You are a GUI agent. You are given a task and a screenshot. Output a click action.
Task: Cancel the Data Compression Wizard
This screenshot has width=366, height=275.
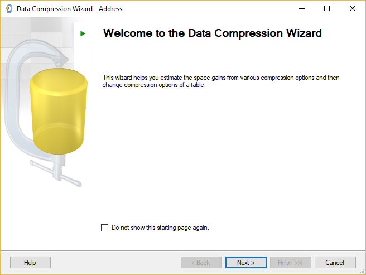pyautogui.click(x=335, y=262)
